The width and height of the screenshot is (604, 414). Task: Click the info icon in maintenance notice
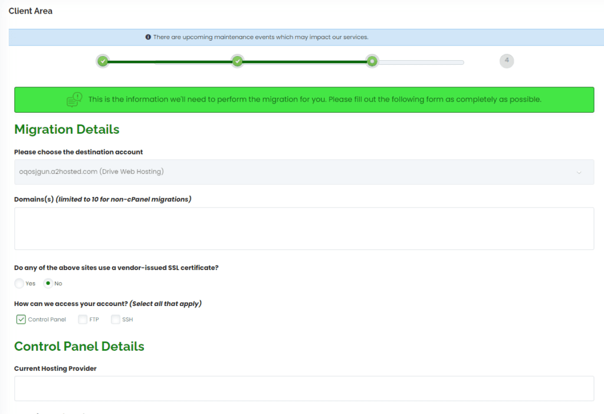(x=148, y=37)
